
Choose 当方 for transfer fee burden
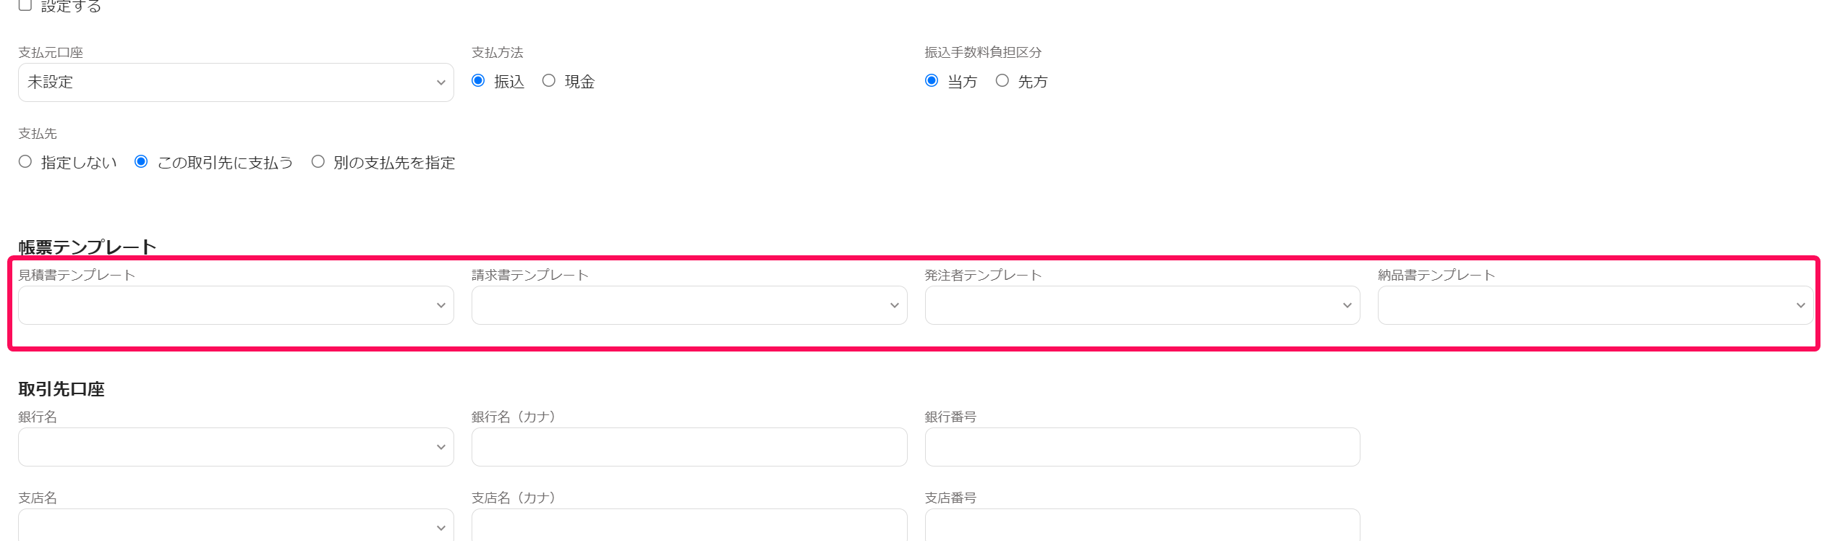(x=932, y=80)
